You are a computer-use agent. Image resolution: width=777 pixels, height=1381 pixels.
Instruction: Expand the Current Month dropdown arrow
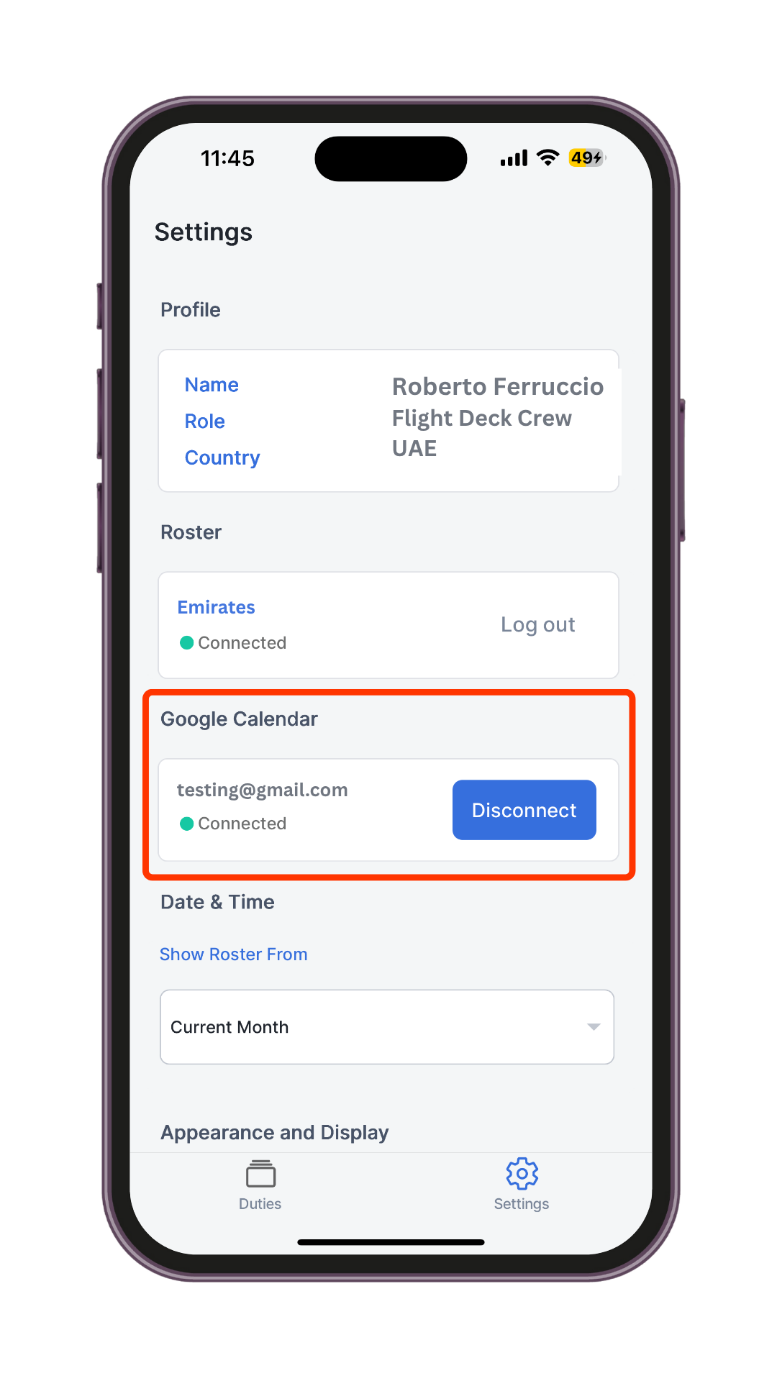point(594,1026)
